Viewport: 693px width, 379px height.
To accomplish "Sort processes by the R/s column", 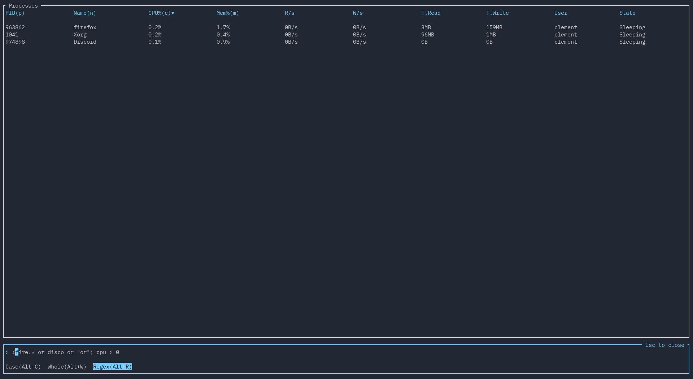I will click(289, 13).
